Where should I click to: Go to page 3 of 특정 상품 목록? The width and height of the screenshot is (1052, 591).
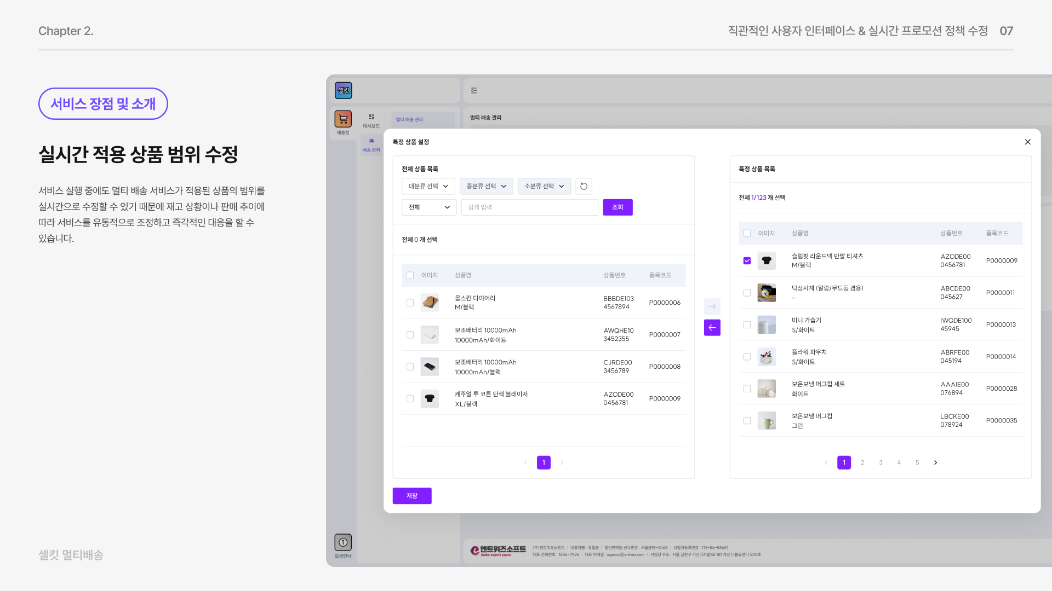[881, 462]
